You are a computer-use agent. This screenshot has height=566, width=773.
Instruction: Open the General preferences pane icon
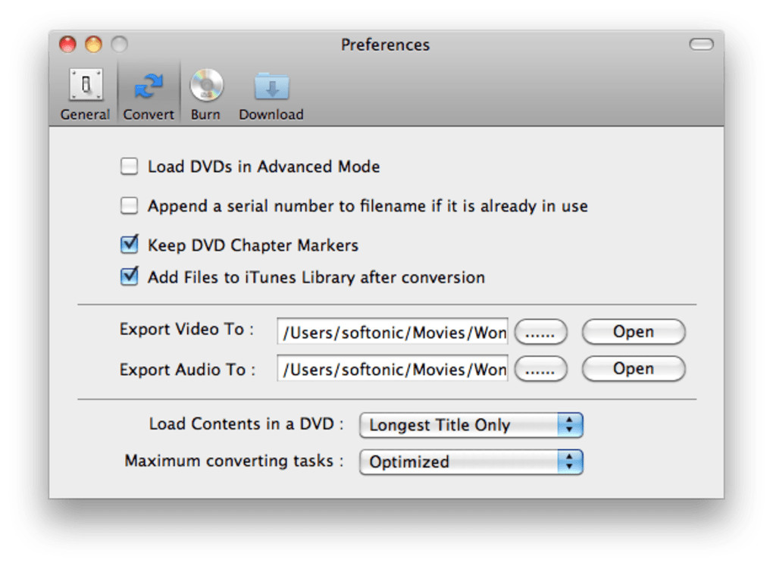tap(86, 85)
